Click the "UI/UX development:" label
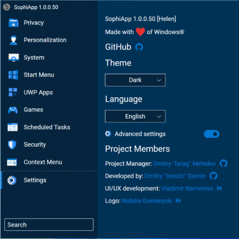The height and width of the screenshot is (239, 239). click(132, 188)
